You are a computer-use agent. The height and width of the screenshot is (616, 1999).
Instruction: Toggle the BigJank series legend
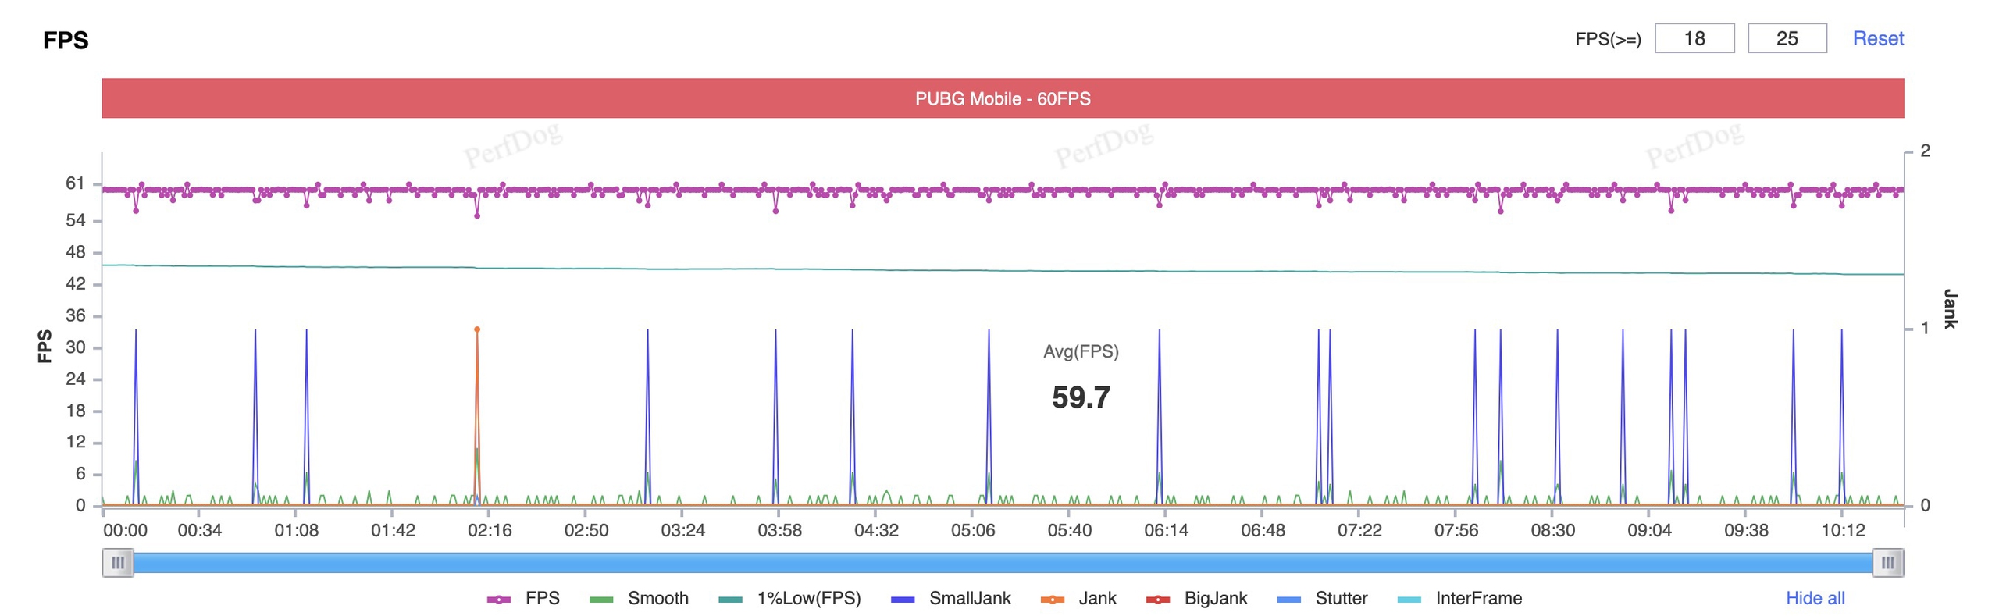[1196, 598]
